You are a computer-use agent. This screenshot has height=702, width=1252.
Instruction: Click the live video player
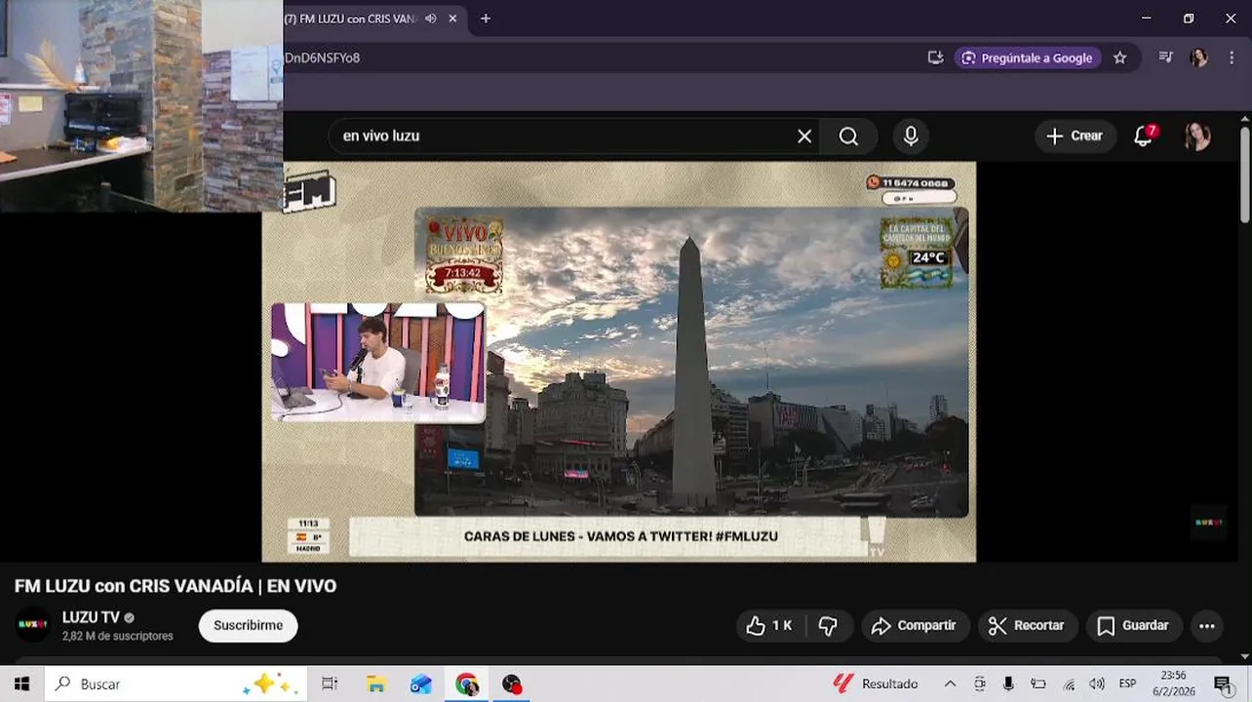tap(619, 361)
